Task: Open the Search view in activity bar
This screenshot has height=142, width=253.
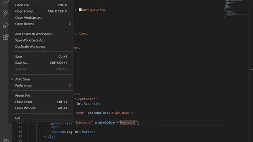Action: pos(6,2)
